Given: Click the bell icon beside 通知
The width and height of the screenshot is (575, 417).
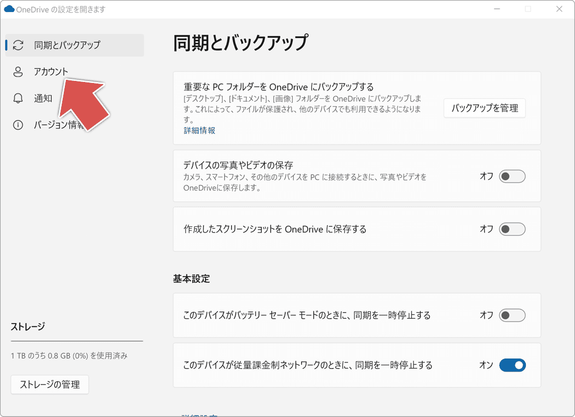Looking at the screenshot, I should (18, 99).
